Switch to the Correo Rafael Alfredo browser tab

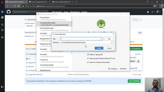point(63,2)
